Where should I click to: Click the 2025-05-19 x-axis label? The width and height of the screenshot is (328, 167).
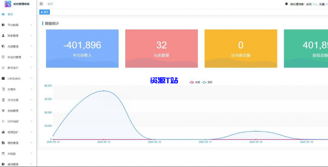tap(307, 142)
